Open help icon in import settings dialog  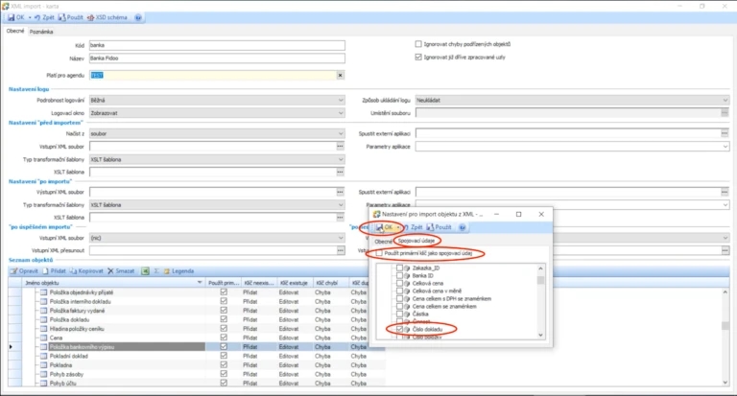click(x=462, y=227)
